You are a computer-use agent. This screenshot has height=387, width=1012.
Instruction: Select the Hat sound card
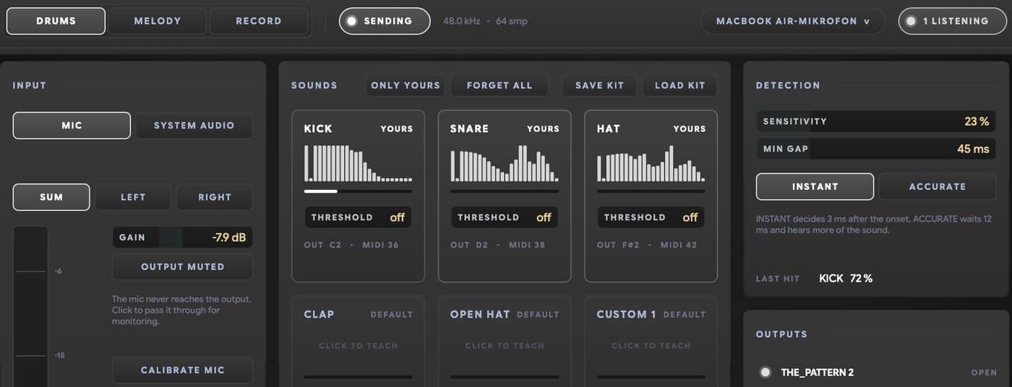651,196
